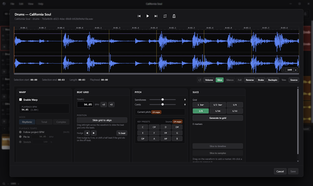The height and width of the screenshot is (186, 313).
Task: Toggle loop playback icon
Action: 165,16
